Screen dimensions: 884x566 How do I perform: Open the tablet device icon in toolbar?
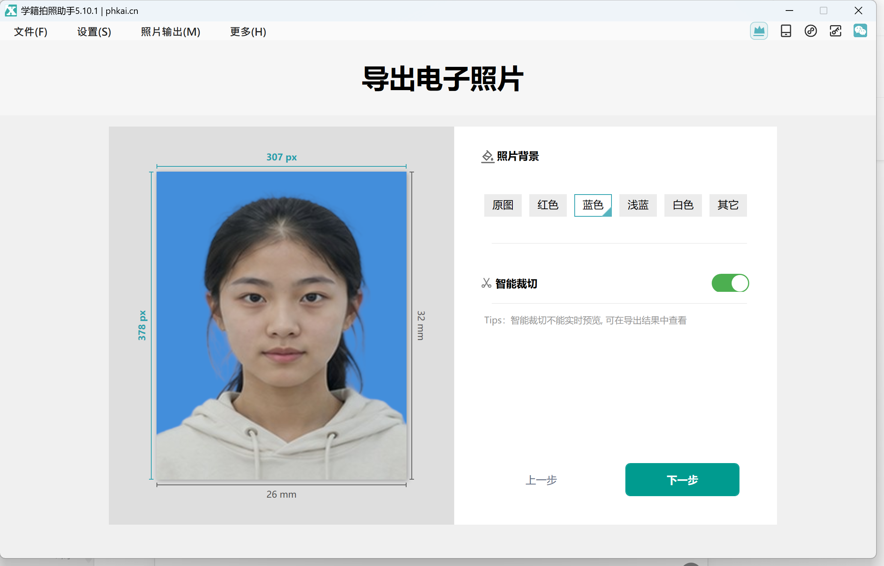coord(786,31)
